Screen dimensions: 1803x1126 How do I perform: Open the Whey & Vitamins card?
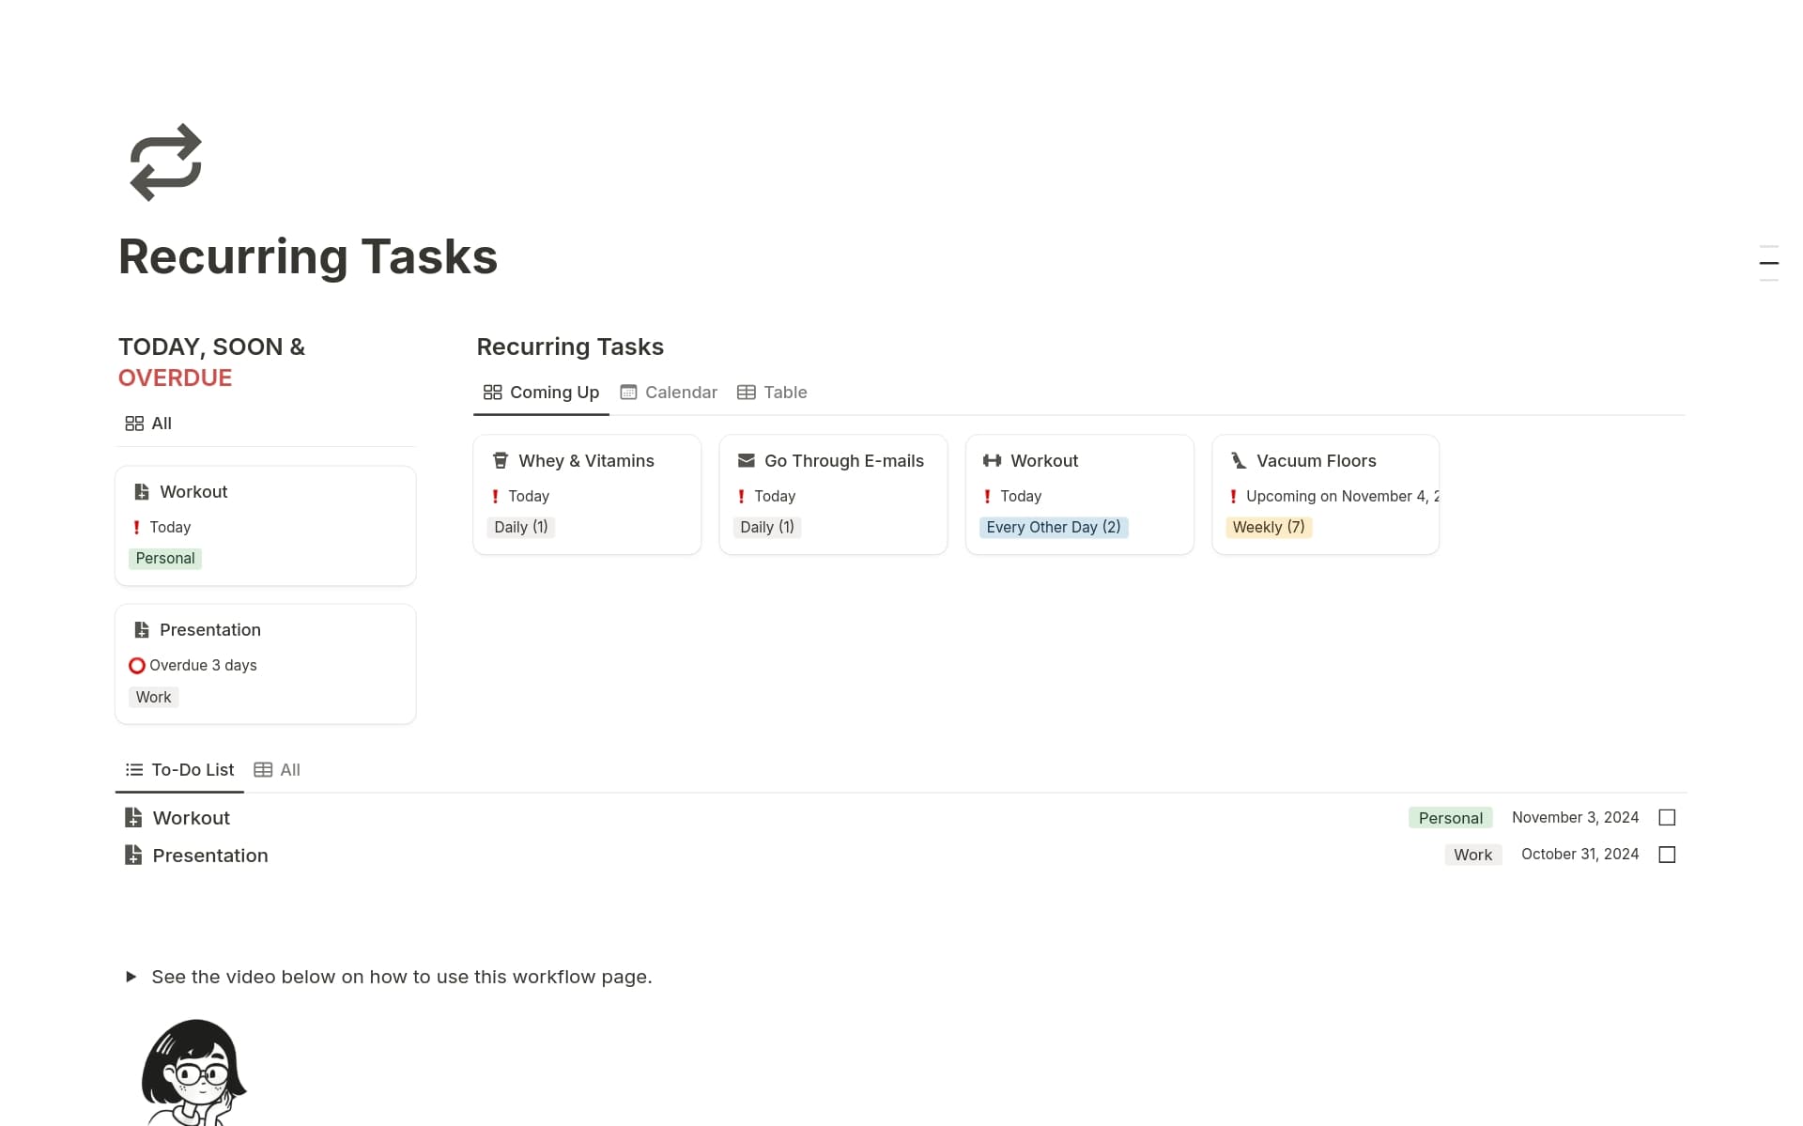click(587, 494)
